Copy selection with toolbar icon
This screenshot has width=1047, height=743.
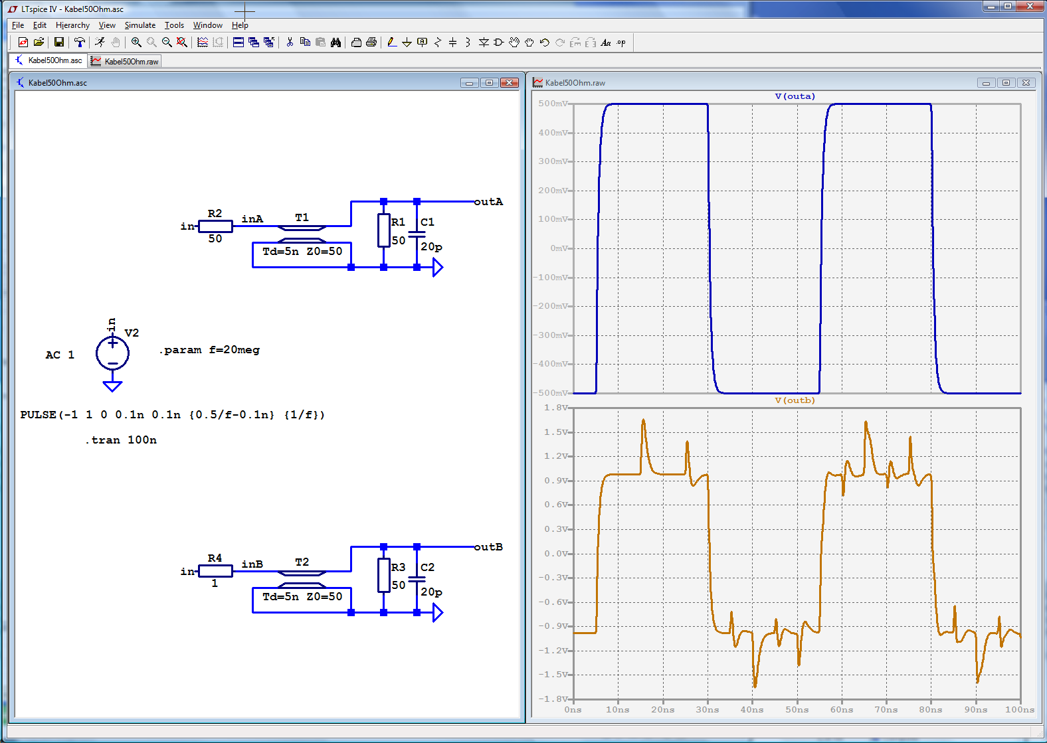coord(305,42)
